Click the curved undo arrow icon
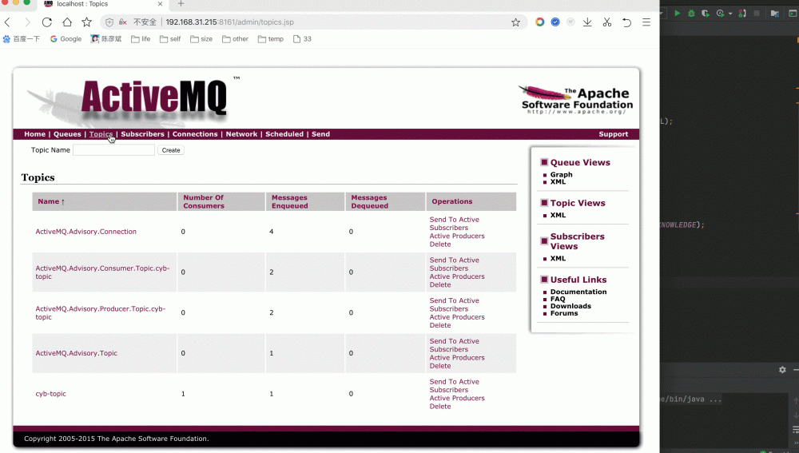This screenshot has width=799, height=453. 626,22
